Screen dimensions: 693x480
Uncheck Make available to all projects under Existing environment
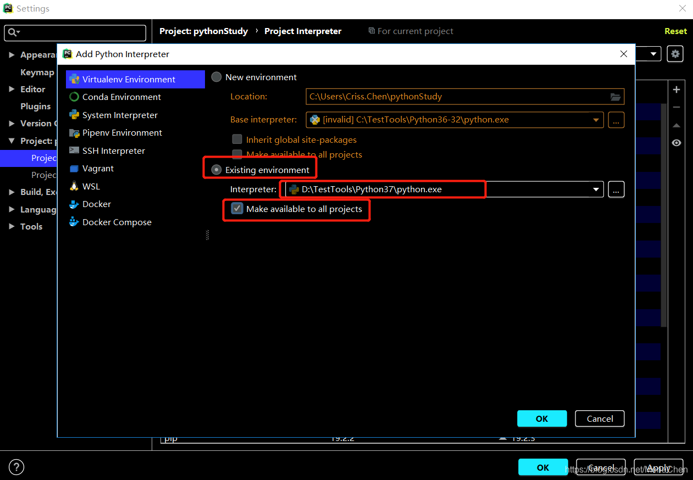point(237,209)
